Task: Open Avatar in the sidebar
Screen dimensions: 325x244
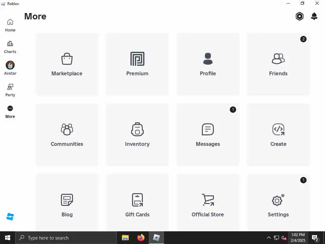Action: pos(10,68)
